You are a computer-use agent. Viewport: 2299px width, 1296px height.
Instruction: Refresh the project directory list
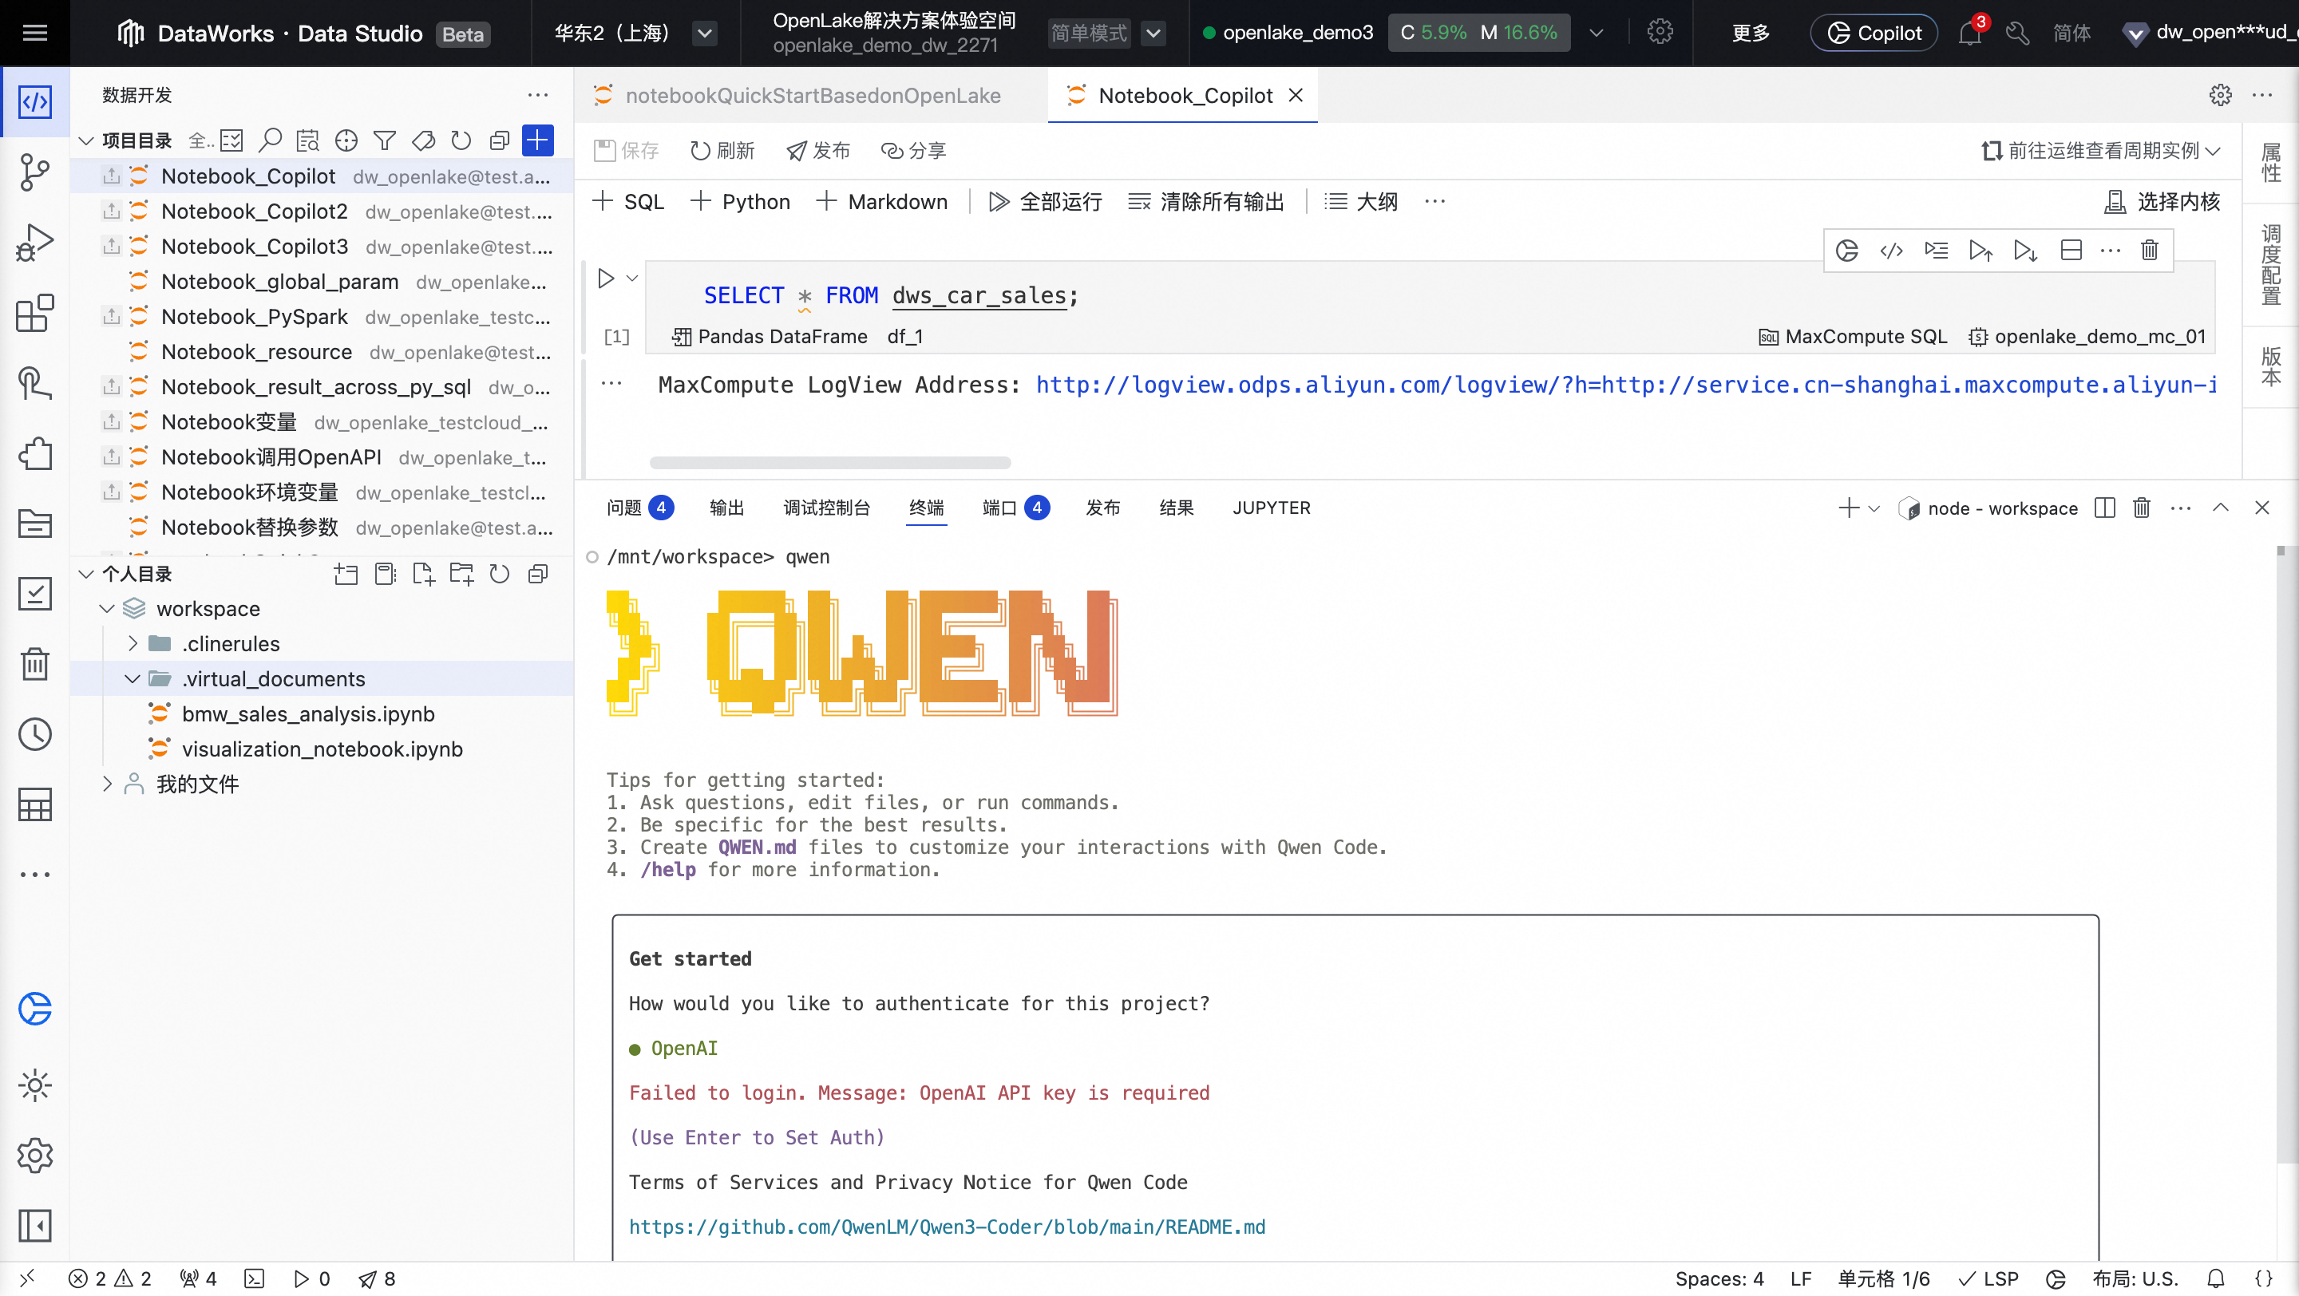click(x=461, y=140)
